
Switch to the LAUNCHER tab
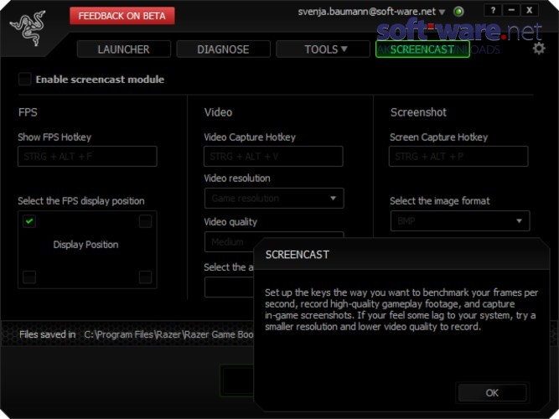[x=124, y=49]
